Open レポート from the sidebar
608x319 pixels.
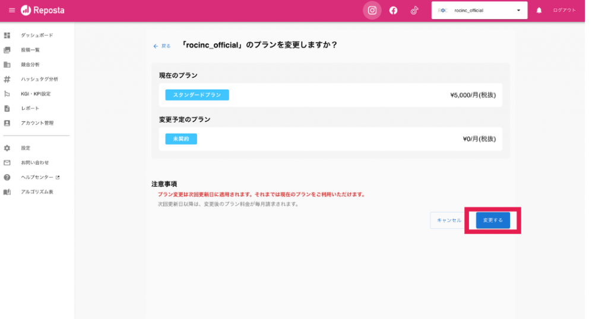tap(30, 108)
